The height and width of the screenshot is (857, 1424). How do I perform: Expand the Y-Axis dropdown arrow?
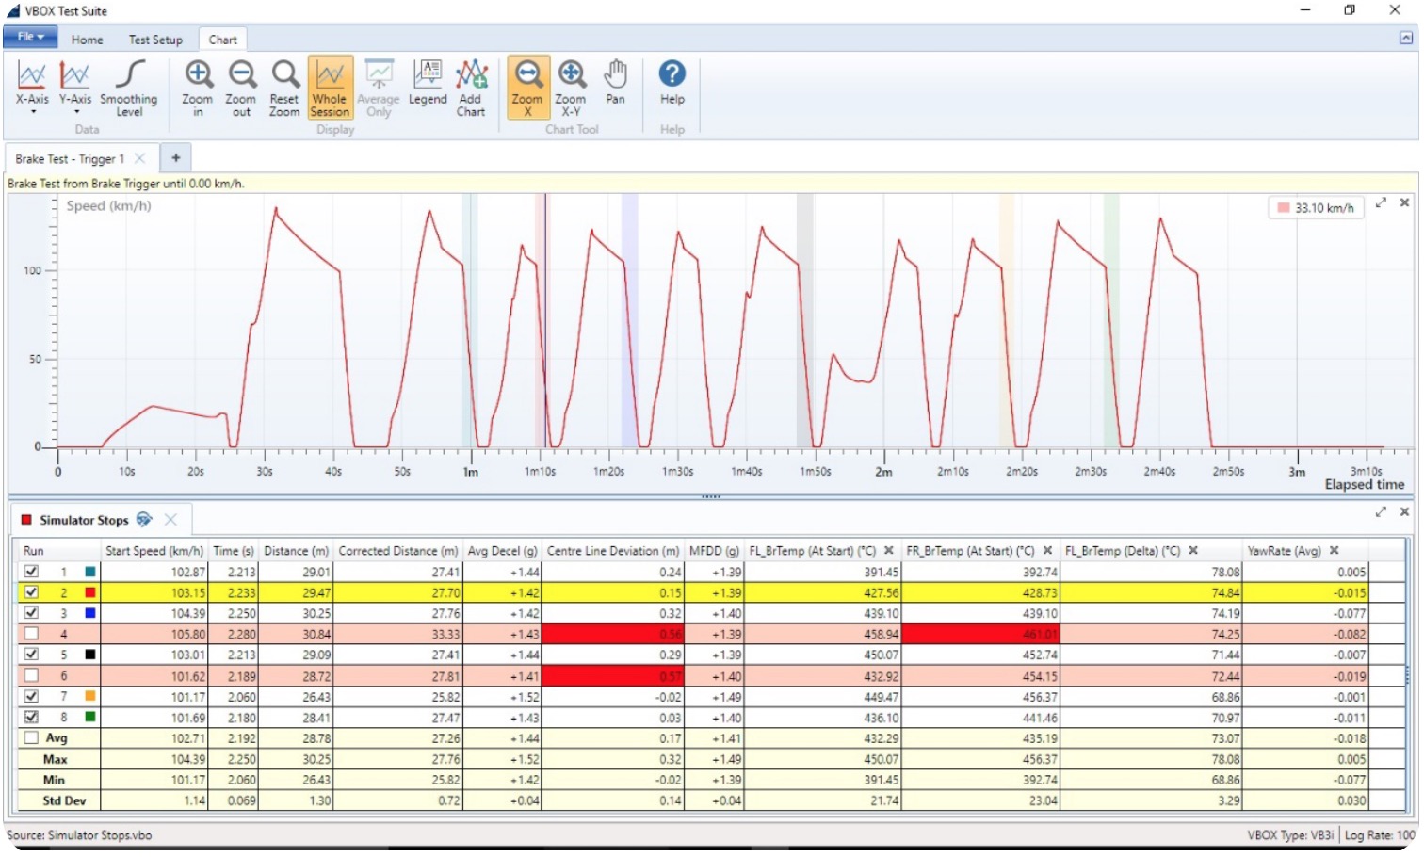76,112
